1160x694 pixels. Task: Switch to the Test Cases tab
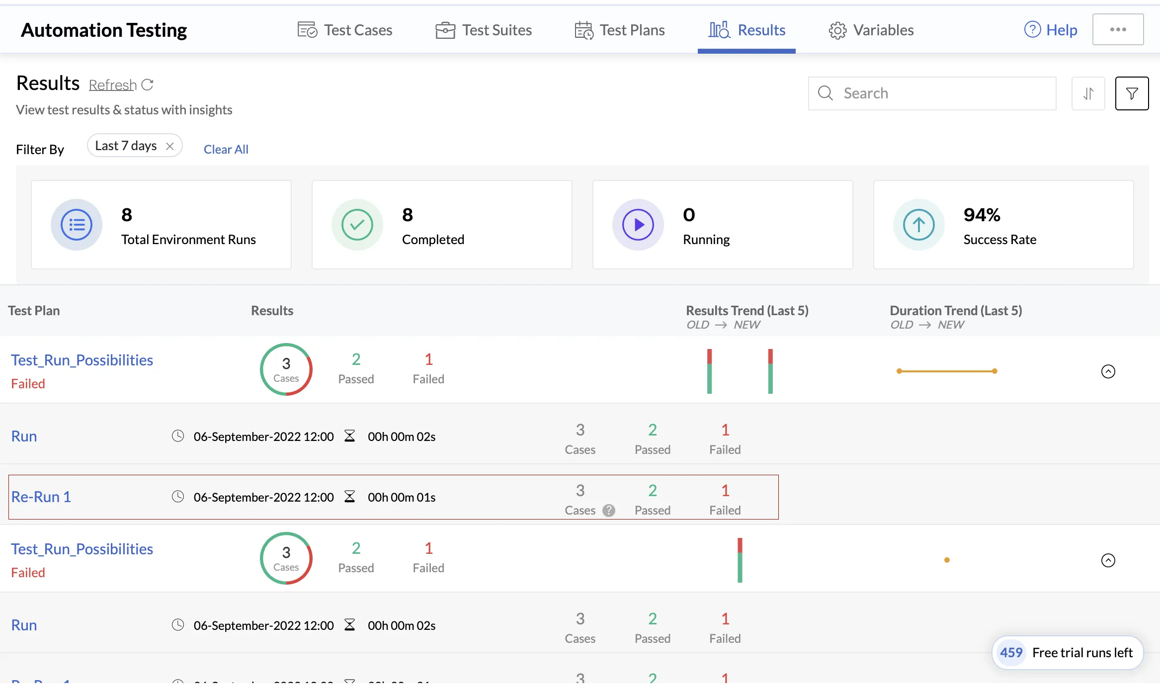345,30
